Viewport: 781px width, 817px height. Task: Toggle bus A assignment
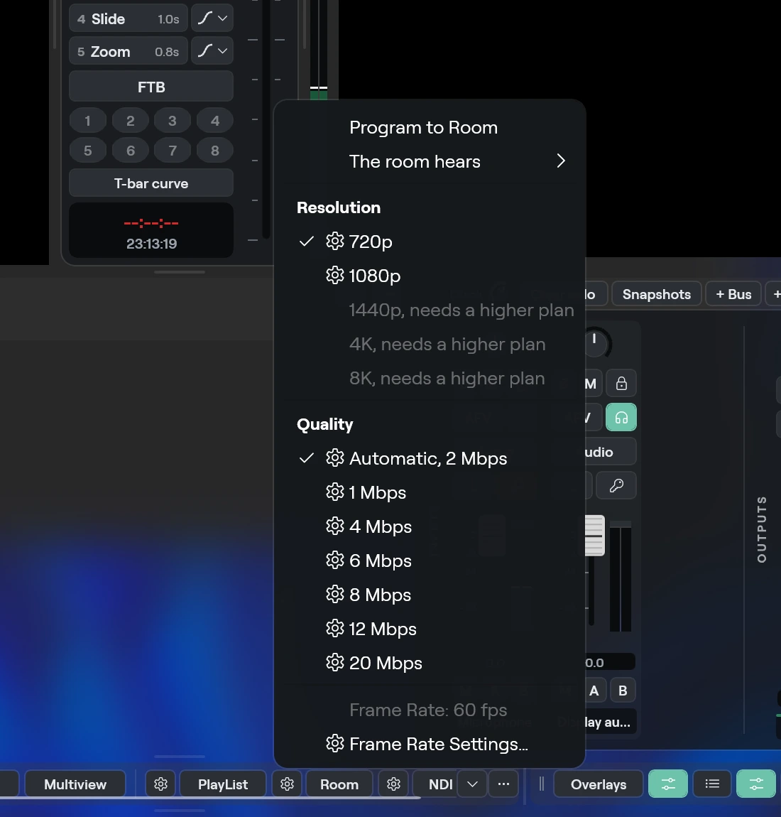[594, 691]
